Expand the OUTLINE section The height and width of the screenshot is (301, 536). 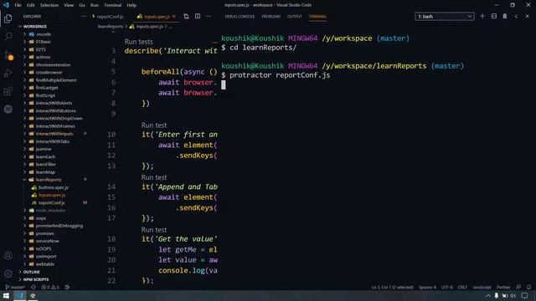click(32, 272)
